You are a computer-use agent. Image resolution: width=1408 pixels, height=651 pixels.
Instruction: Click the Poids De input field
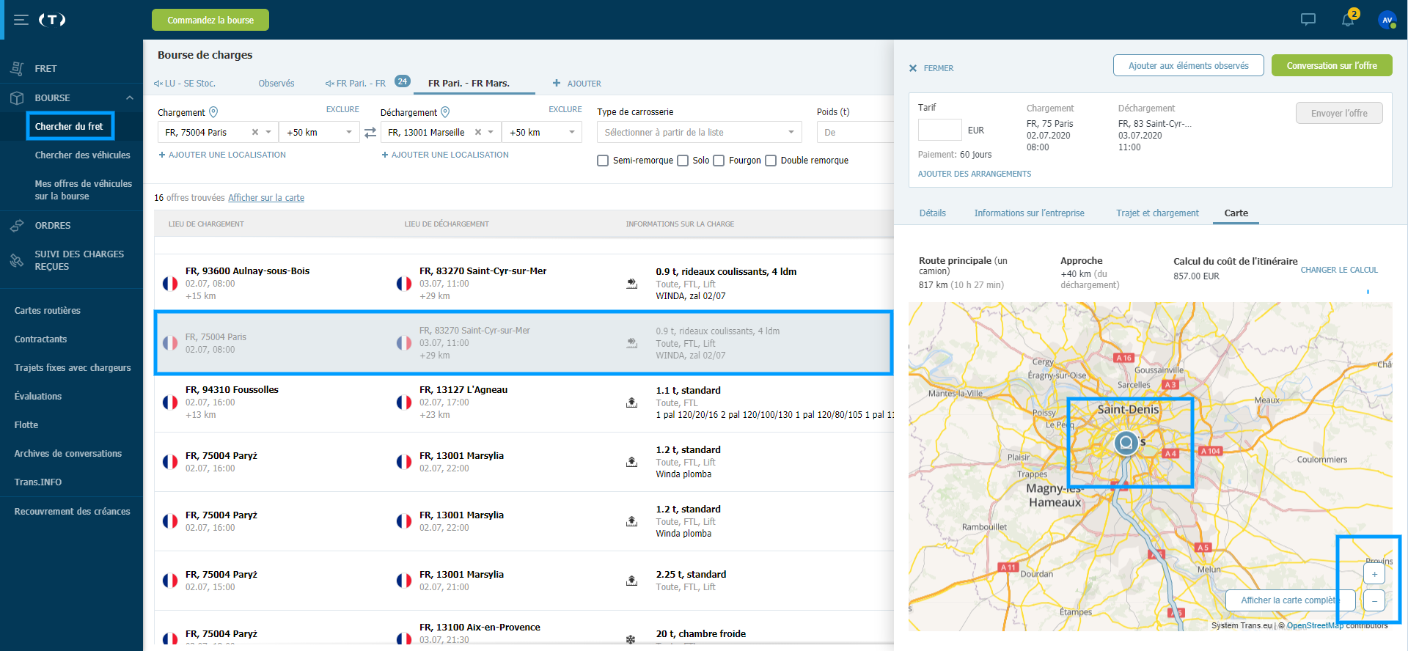pyautogui.click(x=855, y=132)
